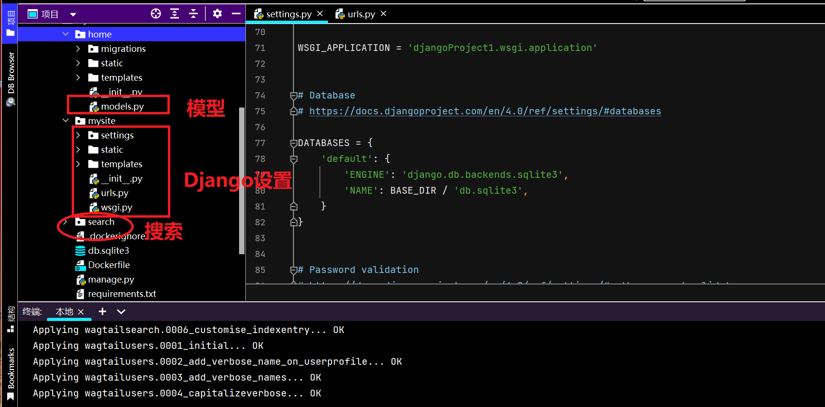Close the 本地 terminal tab
This screenshot has height=407, width=825.
[81, 312]
